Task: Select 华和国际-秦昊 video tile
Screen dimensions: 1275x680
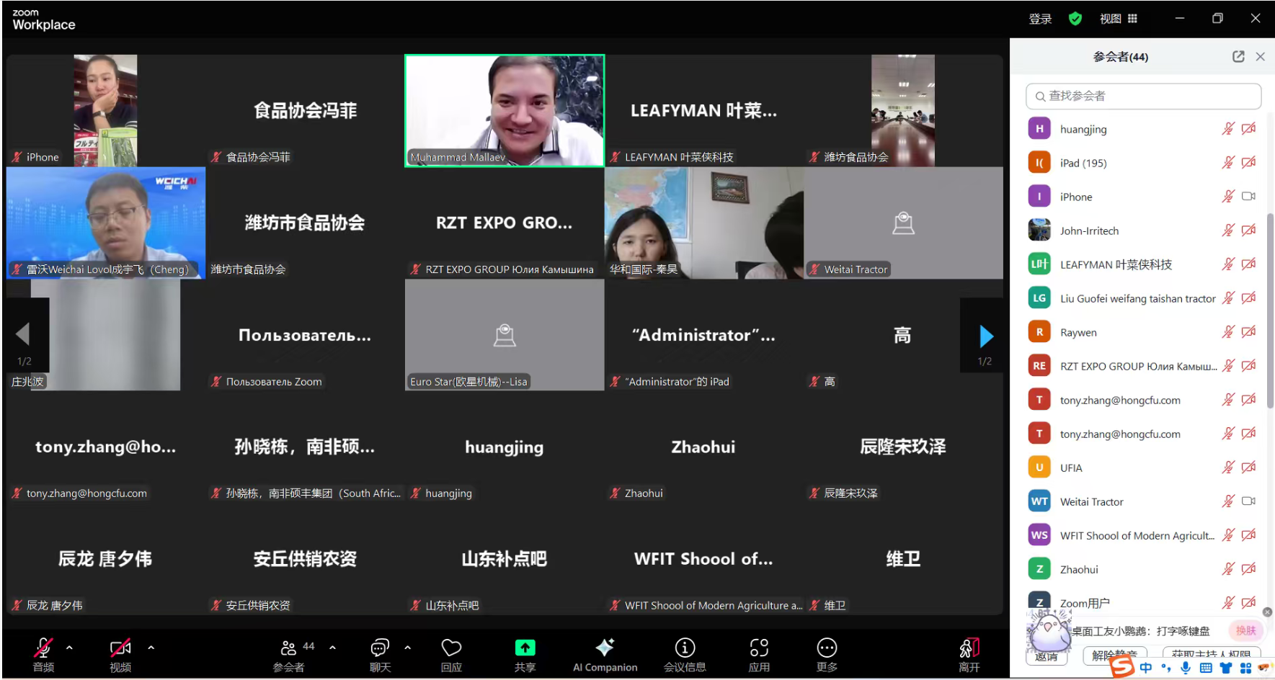Action: (704, 223)
